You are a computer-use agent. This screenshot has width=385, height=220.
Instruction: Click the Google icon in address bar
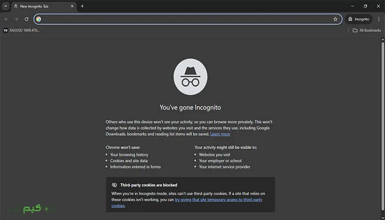click(38, 19)
